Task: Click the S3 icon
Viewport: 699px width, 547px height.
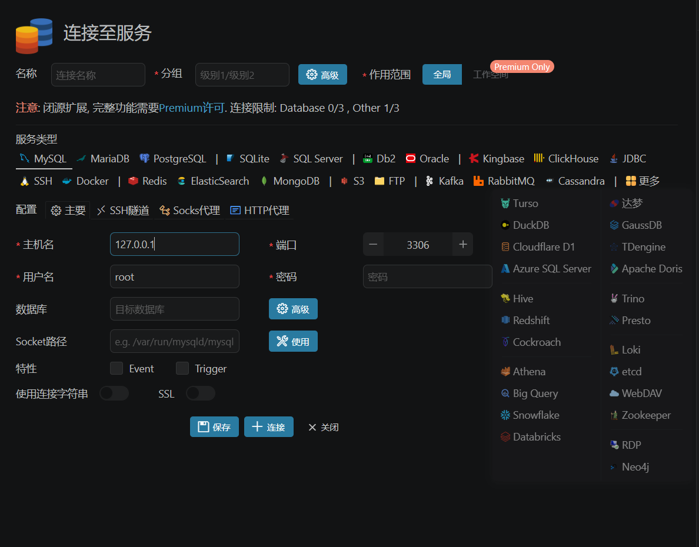Action: click(x=344, y=181)
